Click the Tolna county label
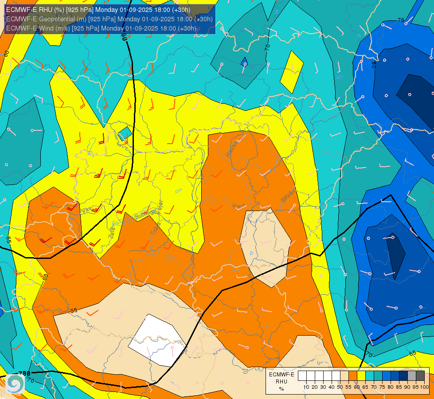 (x=156, y=228)
